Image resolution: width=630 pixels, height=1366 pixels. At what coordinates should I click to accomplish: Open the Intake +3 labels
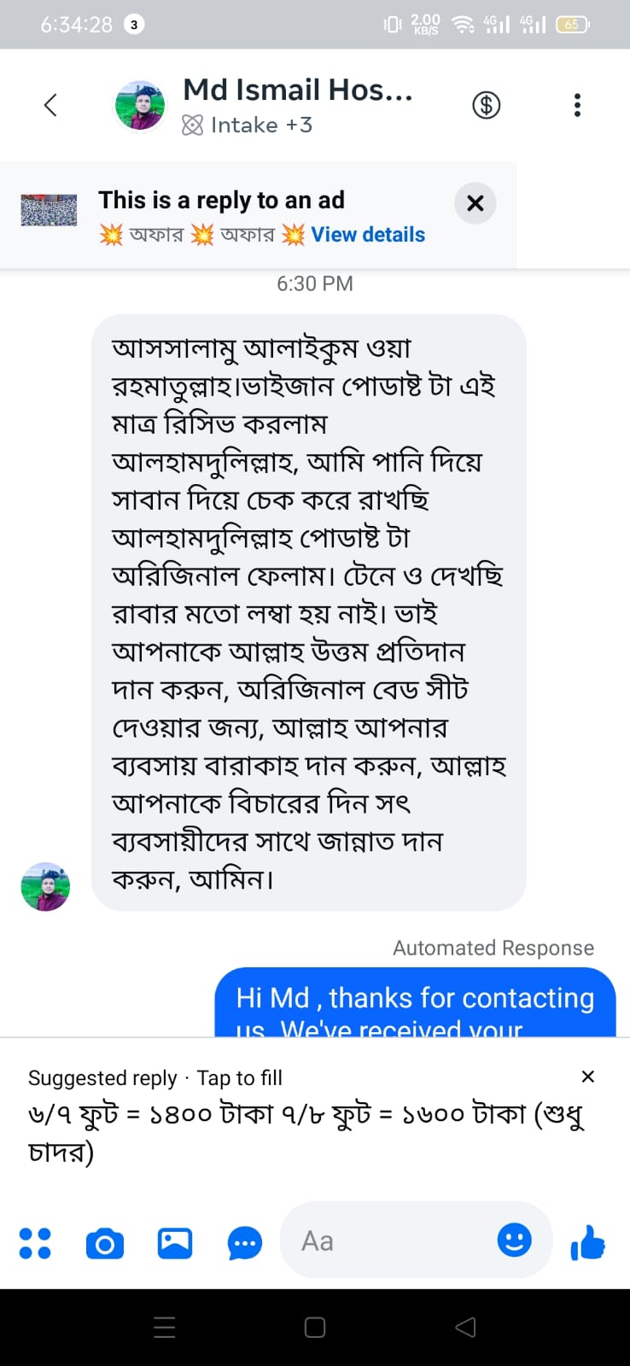(248, 126)
